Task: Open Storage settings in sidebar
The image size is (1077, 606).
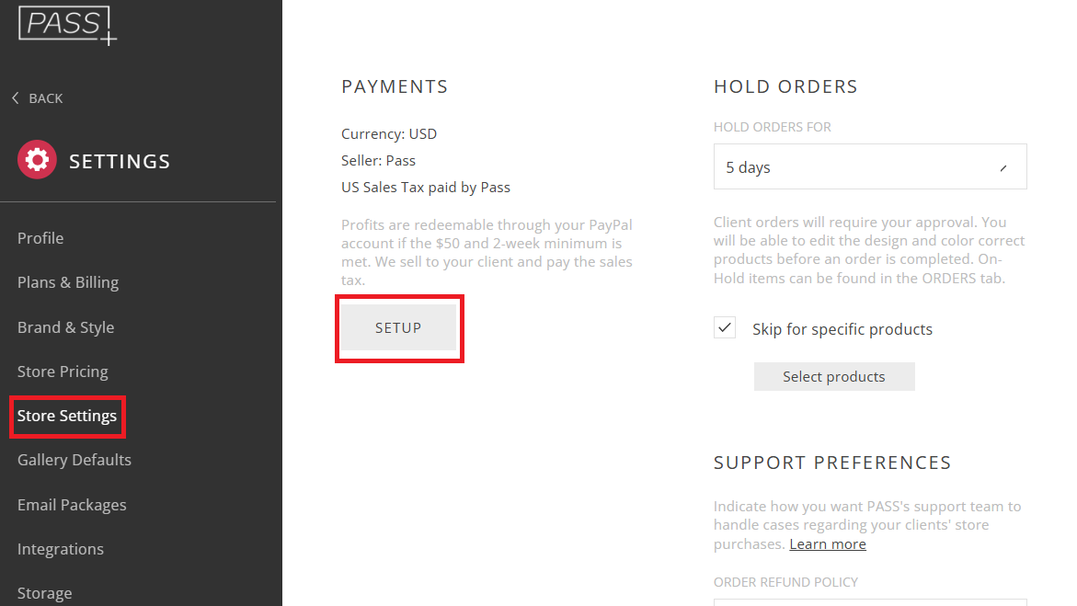Action: (45, 593)
